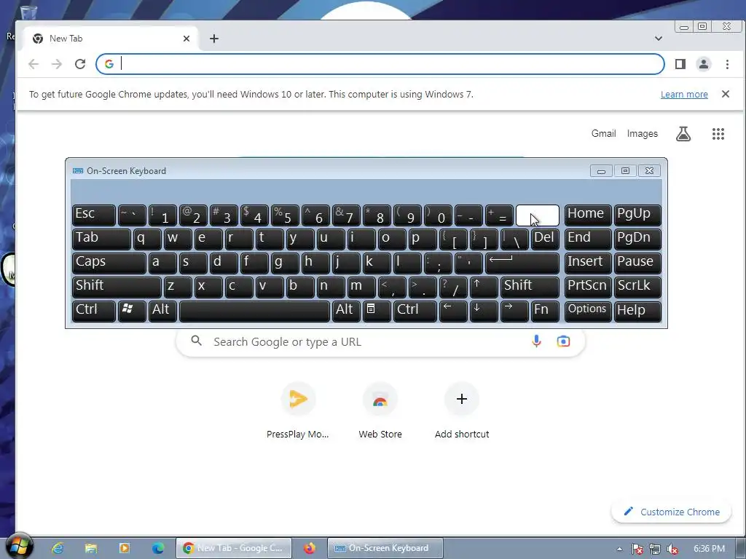Click the Chrome address bar
This screenshot has width=746, height=559.
(380, 64)
